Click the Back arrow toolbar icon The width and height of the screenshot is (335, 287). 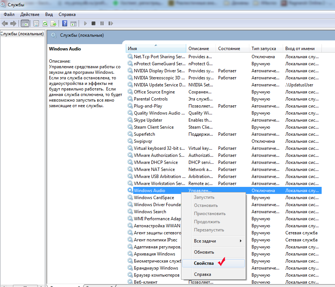tap(5, 23)
